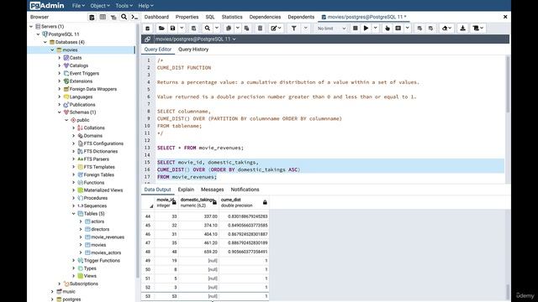Select the Materialized Views tree item
Image resolution: width=538 pixels, height=302 pixels.
(x=103, y=190)
